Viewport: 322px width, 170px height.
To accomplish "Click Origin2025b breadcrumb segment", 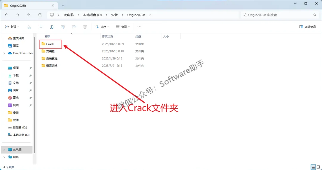I will [x=136, y=15].
